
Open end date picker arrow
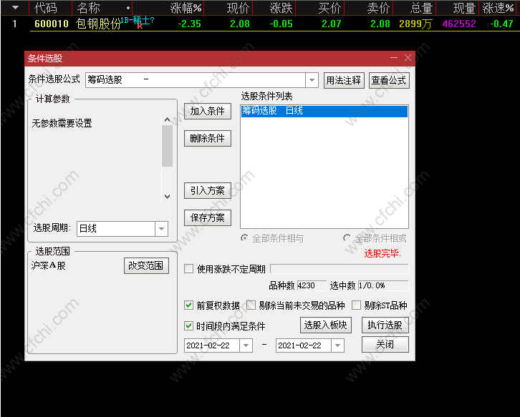click(x=337, y=345)
